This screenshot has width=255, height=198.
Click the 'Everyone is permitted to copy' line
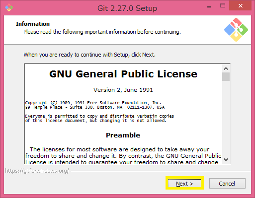(x=99, y=116)
